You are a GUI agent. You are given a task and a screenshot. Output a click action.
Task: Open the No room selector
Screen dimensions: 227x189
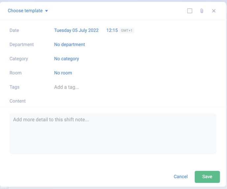coord(63,73)
